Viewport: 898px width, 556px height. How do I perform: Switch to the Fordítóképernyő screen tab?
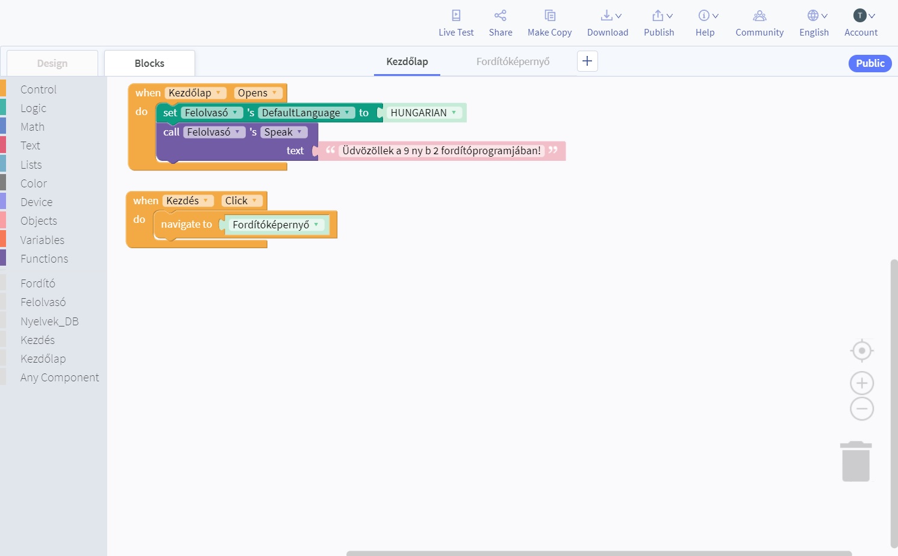513,61
